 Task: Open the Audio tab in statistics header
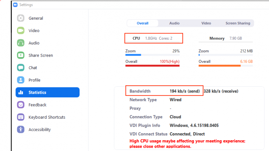(x=174, y=23)
